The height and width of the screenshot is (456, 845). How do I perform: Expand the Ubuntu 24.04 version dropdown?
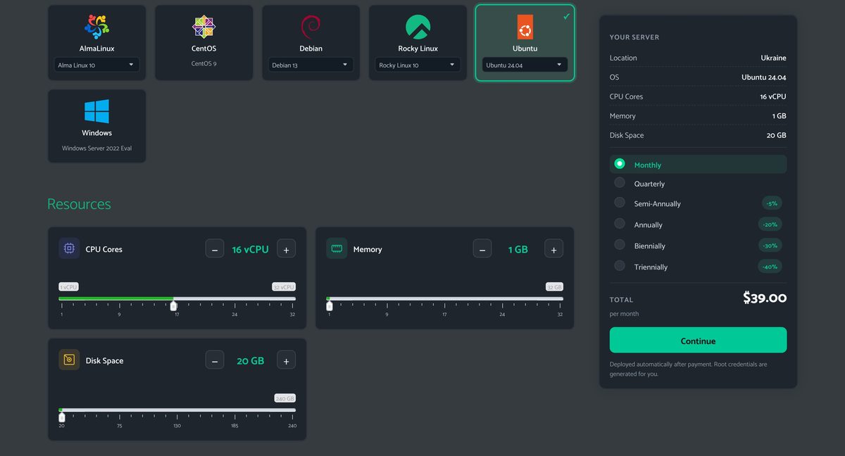pos(525,65)
